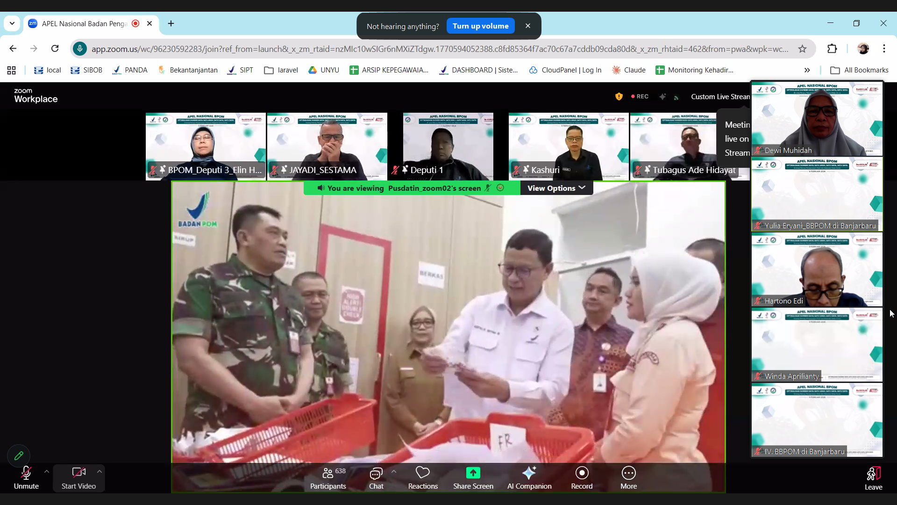The width and height of the screenshot is (897, 505).
Task: Open the Participants panel
Action: (328, 477)
